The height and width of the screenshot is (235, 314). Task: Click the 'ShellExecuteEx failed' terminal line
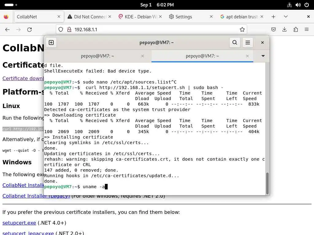click(x=98, y=71)
